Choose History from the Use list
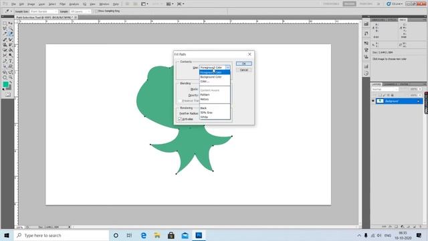This screenshot has width=428, height=241. click(x=215, y=99)
